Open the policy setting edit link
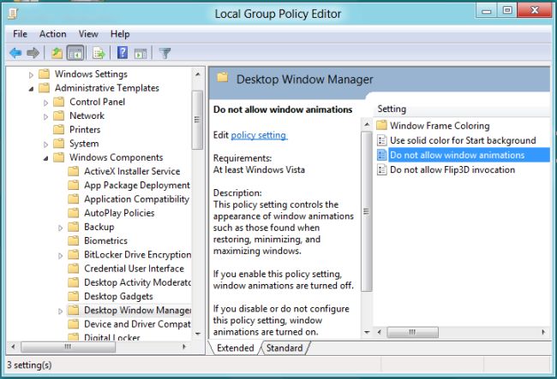The image size is (557, 379). 259,135
